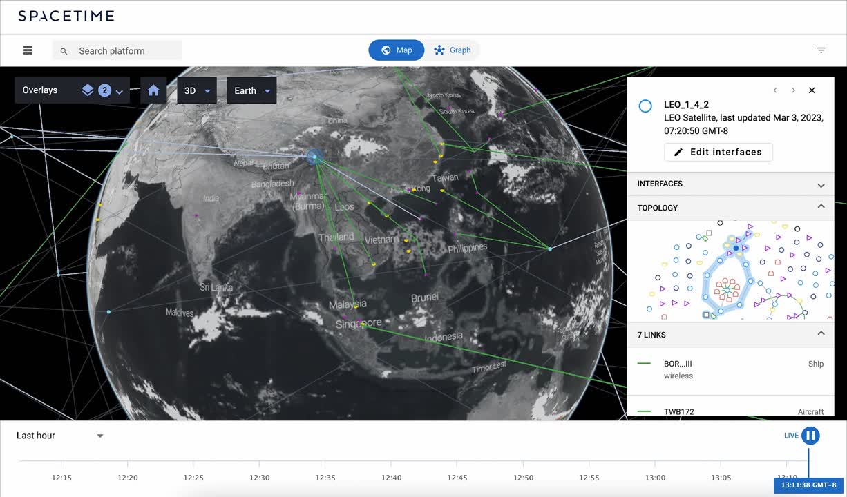Expand the Interfaces section
Image resolution: width=847 pixels, height=497 pixels.
pyautogui.click(x=821, y=184)
